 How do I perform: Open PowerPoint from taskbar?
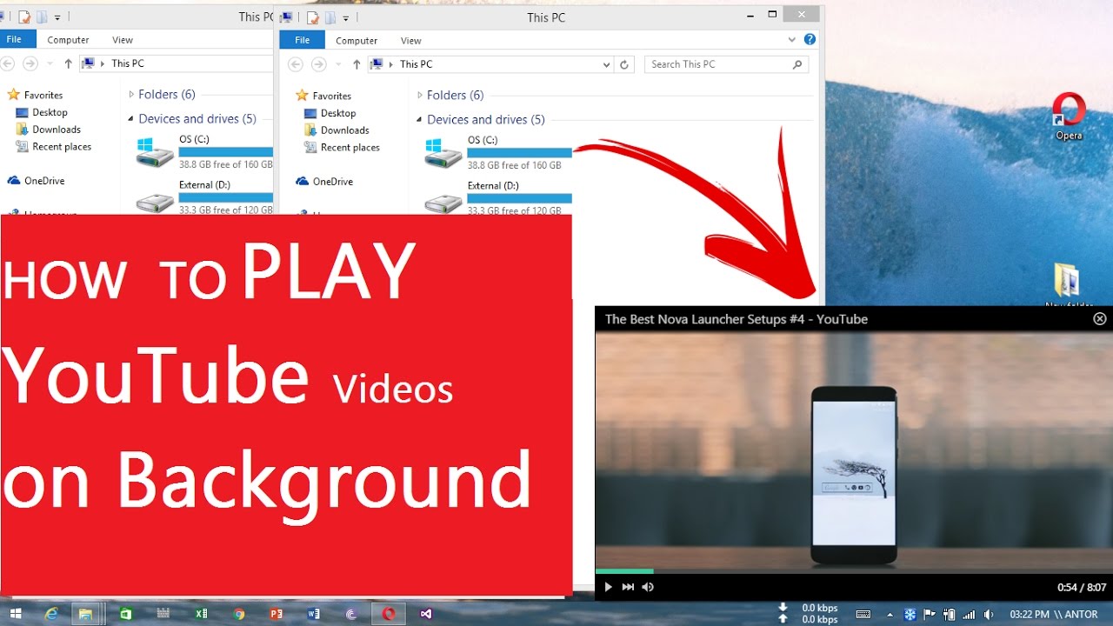click(277, 614)
